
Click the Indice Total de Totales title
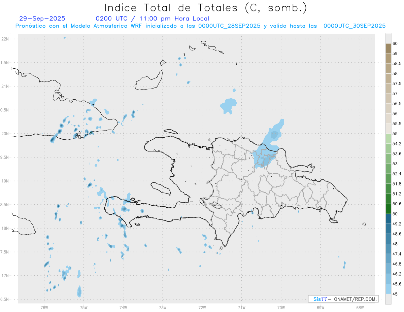click(205, 7)
